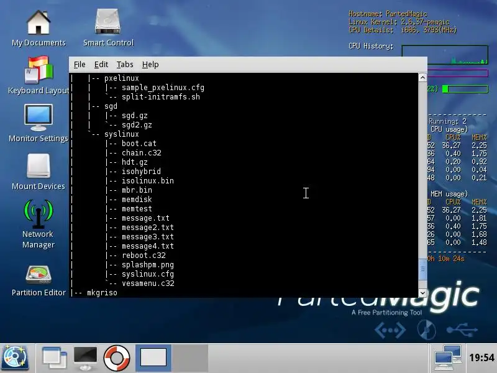Click the pxelinux directory line

pyautogui.click(x=121, y=78)
